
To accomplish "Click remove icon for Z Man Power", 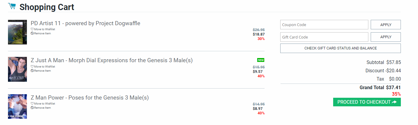I will (32, 108).
